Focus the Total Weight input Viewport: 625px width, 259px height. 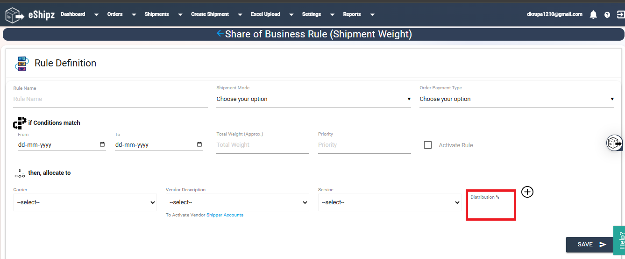[263, 145]
